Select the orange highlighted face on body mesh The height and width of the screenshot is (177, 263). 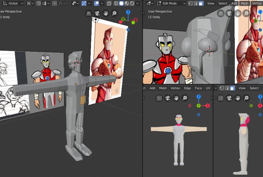pos(83,100)
